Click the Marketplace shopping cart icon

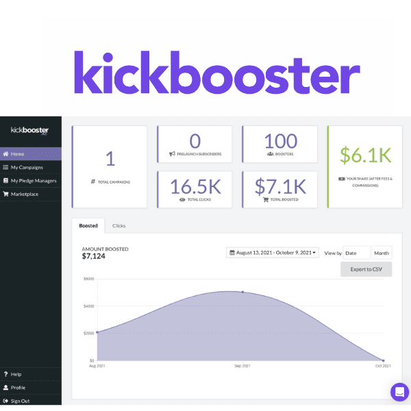tap(5, 194)
